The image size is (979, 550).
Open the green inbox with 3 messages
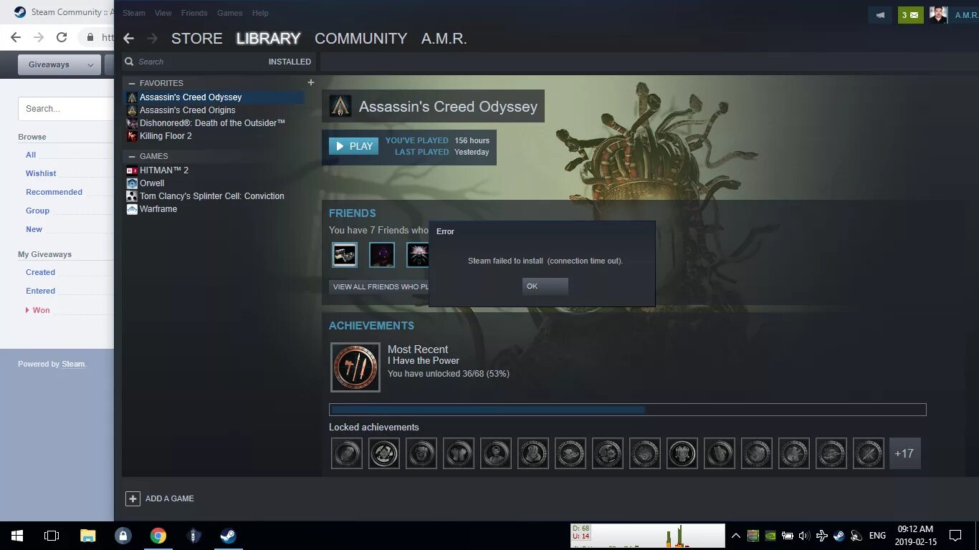click(x=910, y=14)
